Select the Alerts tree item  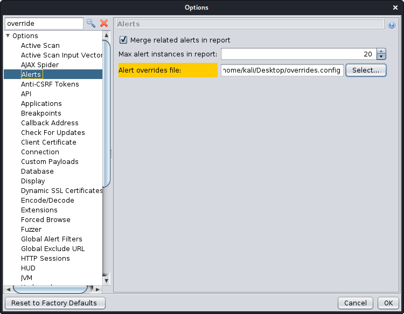coord(31,75)
